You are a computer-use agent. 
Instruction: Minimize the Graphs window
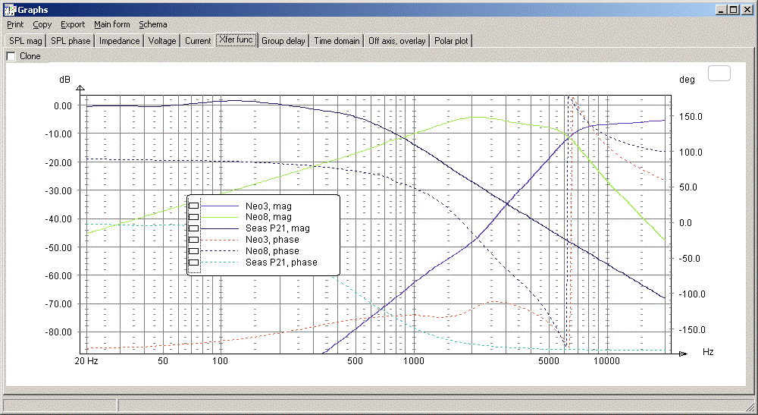pyautogui.click(x=722, y=10)
